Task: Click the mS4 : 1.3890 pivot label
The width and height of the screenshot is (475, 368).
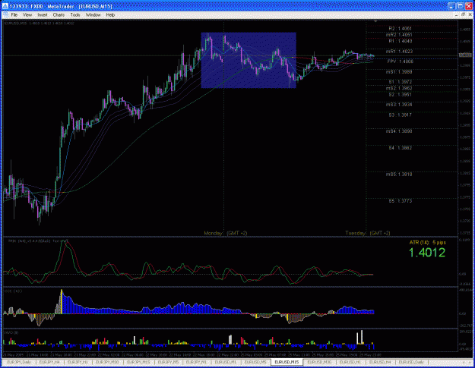Action: (x=399, y=131)
